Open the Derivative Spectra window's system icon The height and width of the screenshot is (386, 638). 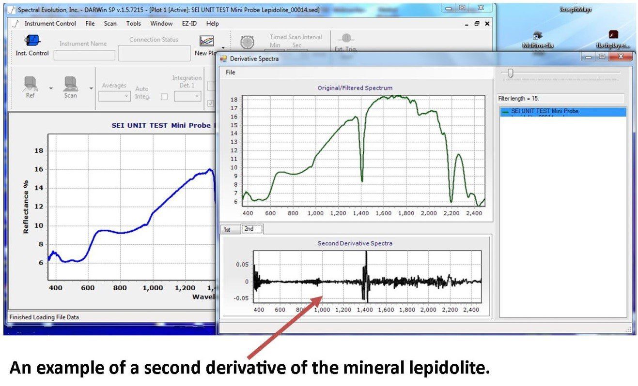[x=223, y=58]
